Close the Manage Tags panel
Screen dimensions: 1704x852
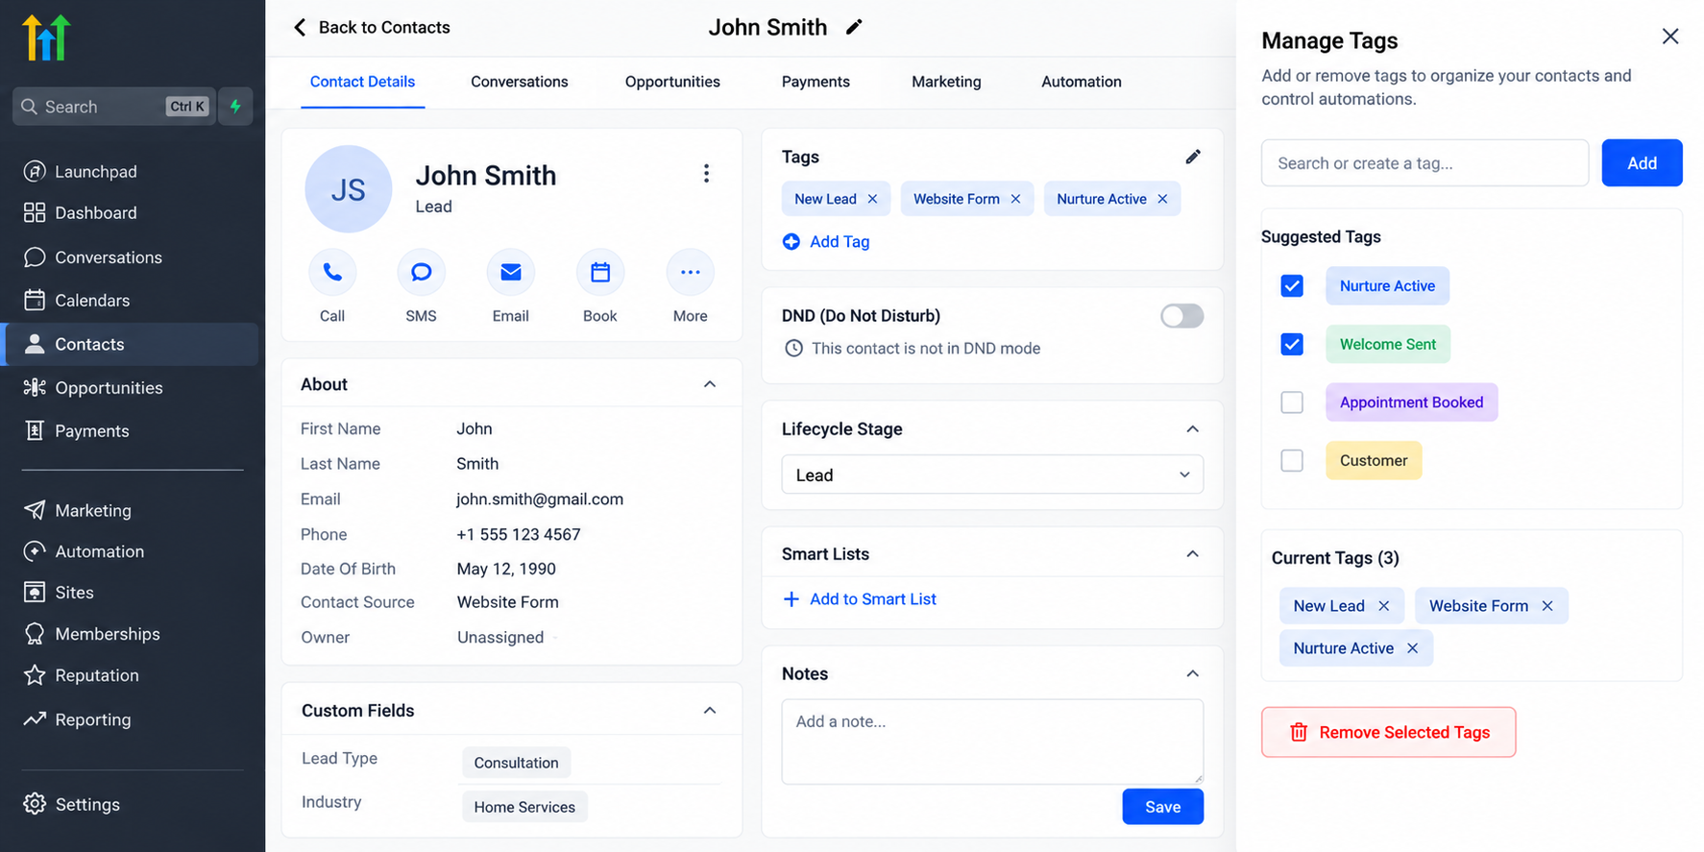click(x=1670, y=37)
